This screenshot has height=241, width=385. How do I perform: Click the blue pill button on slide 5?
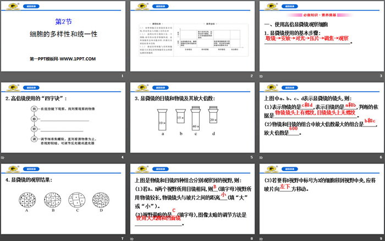click(x=161, y=87)
